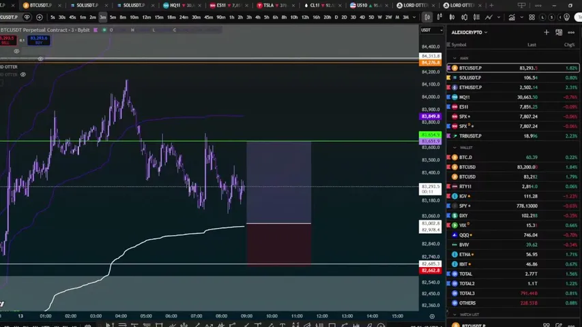Toggle flag on SOLUSDT.P watchlist row
Image resolution: width=582 pixels, height=327 pixels.
pyautogui.click(x=449, y=78)
